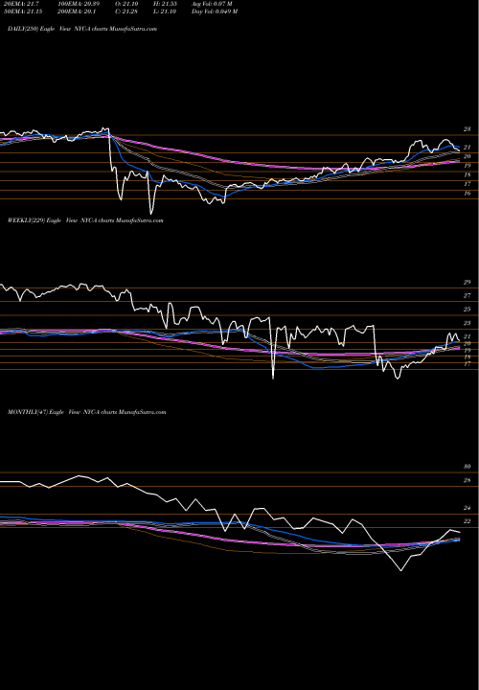
Task: Click the MONTHLY(47) Eagle View chart title
Action: point(86,413)
